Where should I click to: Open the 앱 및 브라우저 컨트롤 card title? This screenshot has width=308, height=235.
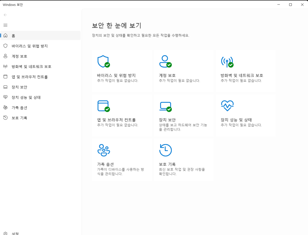click(116, 120)
